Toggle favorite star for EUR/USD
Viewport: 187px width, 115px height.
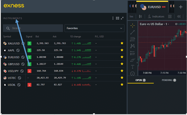point(122,57)
